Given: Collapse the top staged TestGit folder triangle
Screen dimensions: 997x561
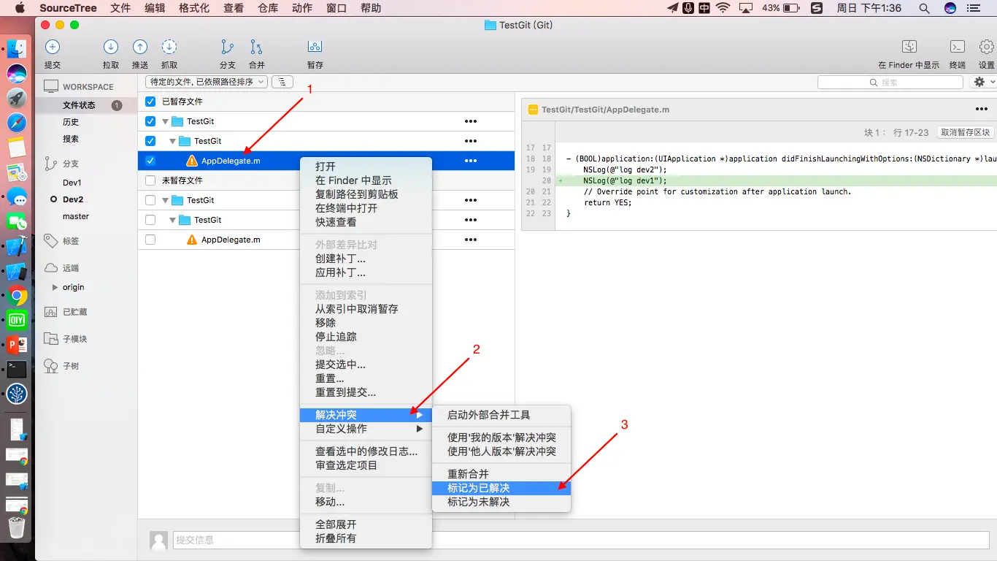Looking at the screenshot, I should (x=165, y=121).
